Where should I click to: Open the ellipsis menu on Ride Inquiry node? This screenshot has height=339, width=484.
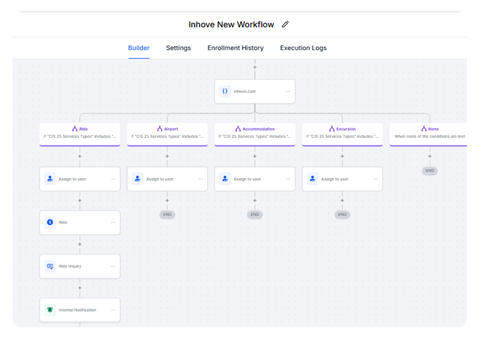pyautogui.click(x=112, y=266)
